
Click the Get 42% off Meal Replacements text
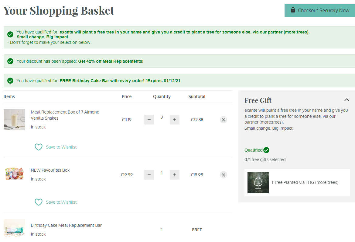click(x=111, y=61)
